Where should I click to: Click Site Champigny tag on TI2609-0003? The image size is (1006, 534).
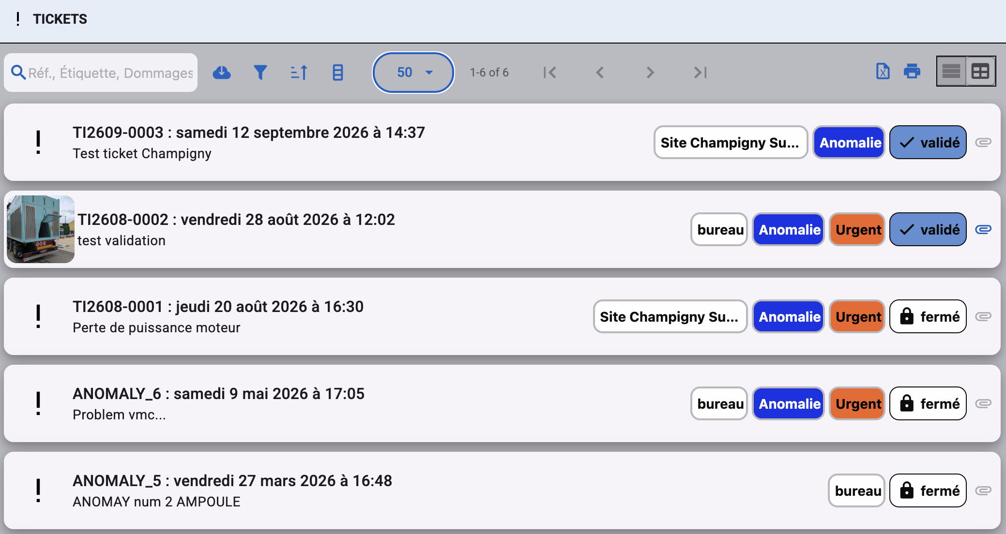731,142
